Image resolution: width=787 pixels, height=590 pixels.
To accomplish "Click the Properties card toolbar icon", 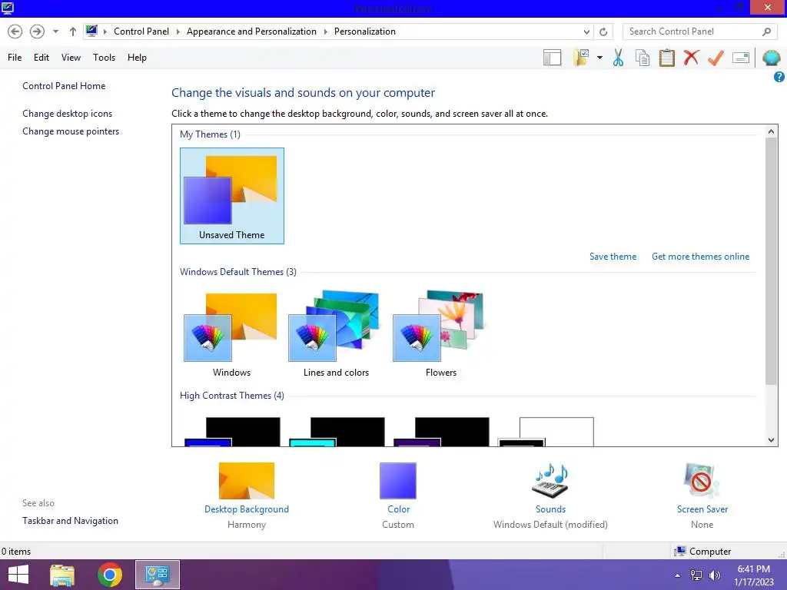I will click(741, 58).
